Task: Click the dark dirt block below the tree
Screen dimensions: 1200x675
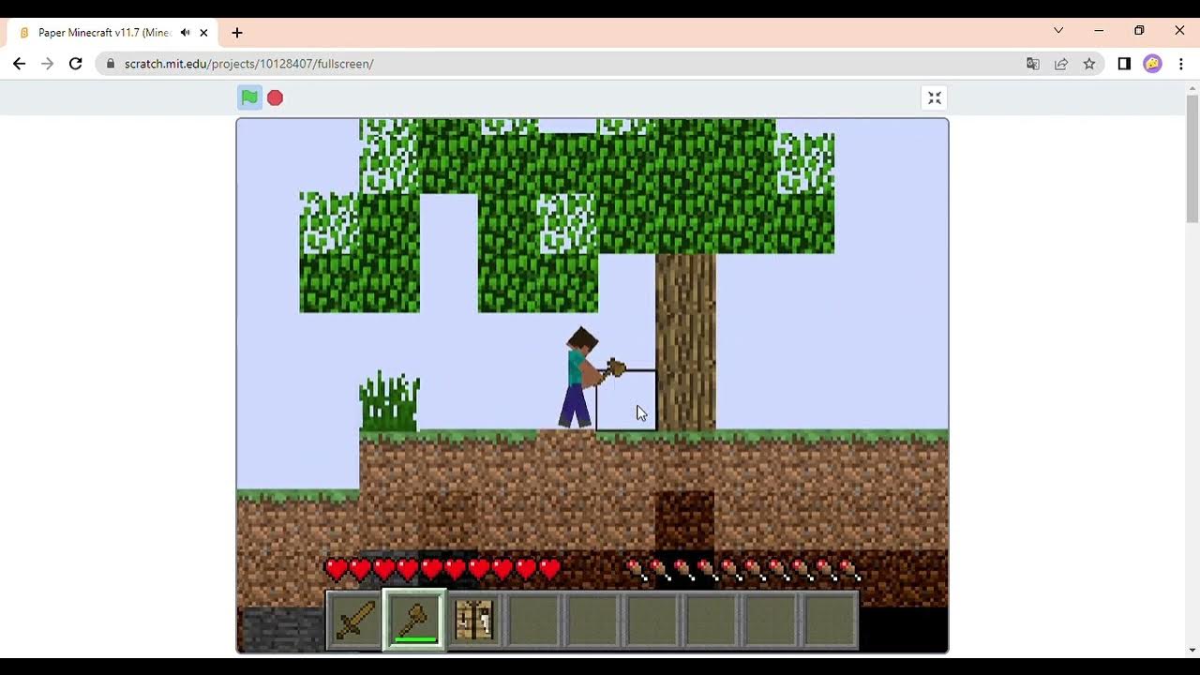Action: (684, 520)
